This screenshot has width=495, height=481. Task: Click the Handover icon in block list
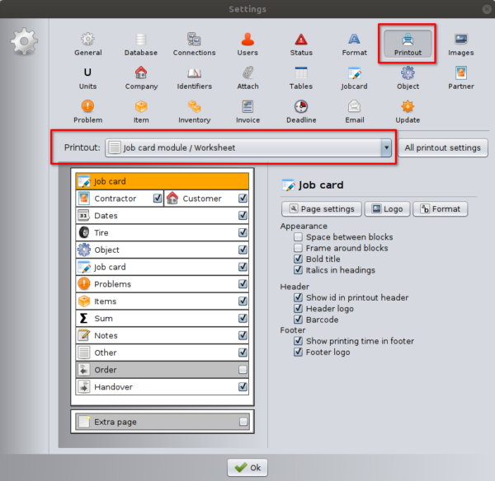pyautogui.click(x=84, y=386)
